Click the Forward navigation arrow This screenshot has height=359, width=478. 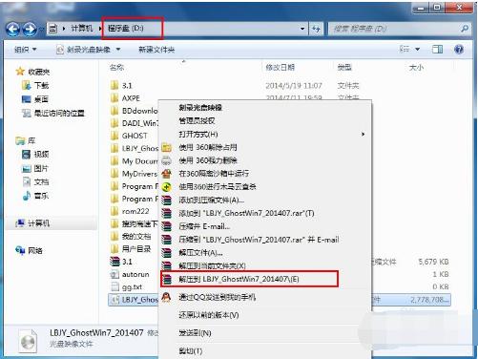coord(30,29)
